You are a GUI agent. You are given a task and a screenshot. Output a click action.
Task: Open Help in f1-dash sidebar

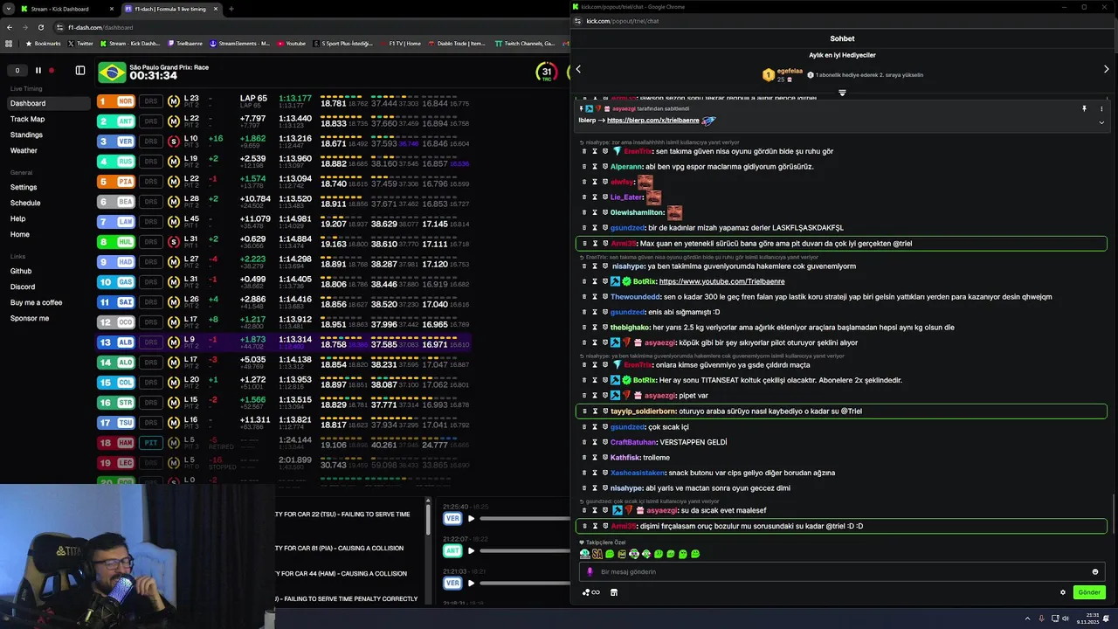pos(17,218)
